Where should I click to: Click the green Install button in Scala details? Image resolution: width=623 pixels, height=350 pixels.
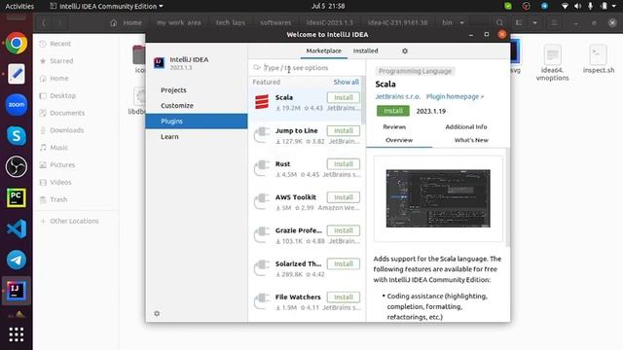[x=393, y=111]
